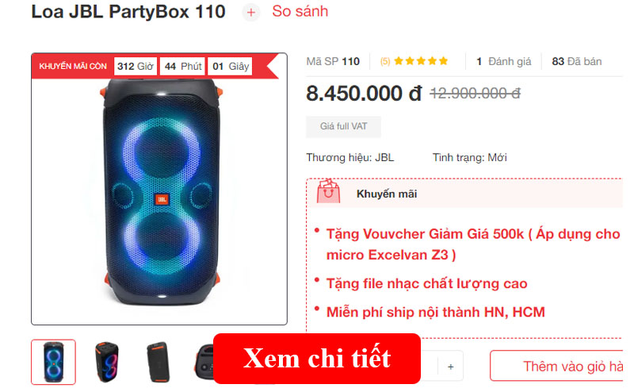The height and width of the screenshot is (392, 634).
Task: Select the fourth top-panel speaker thumbnail
Action: tap(204, 362)
